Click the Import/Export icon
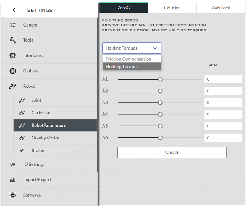The height and width of the screenshot is (206, 247). pos(13,180)
